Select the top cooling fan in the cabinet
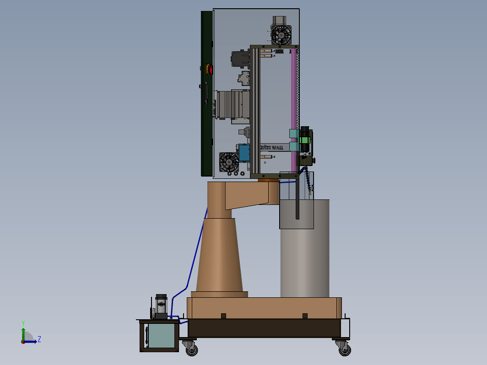This screenshot has height=365, width=487. (281, 35)
